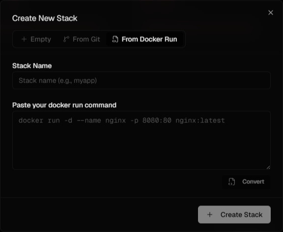Click the nginx docker run placeholder text
Image resolution: width=283 pixels, height=232 pixels.
point(122,120)
